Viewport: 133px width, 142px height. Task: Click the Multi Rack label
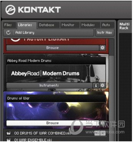coord(124,26)
